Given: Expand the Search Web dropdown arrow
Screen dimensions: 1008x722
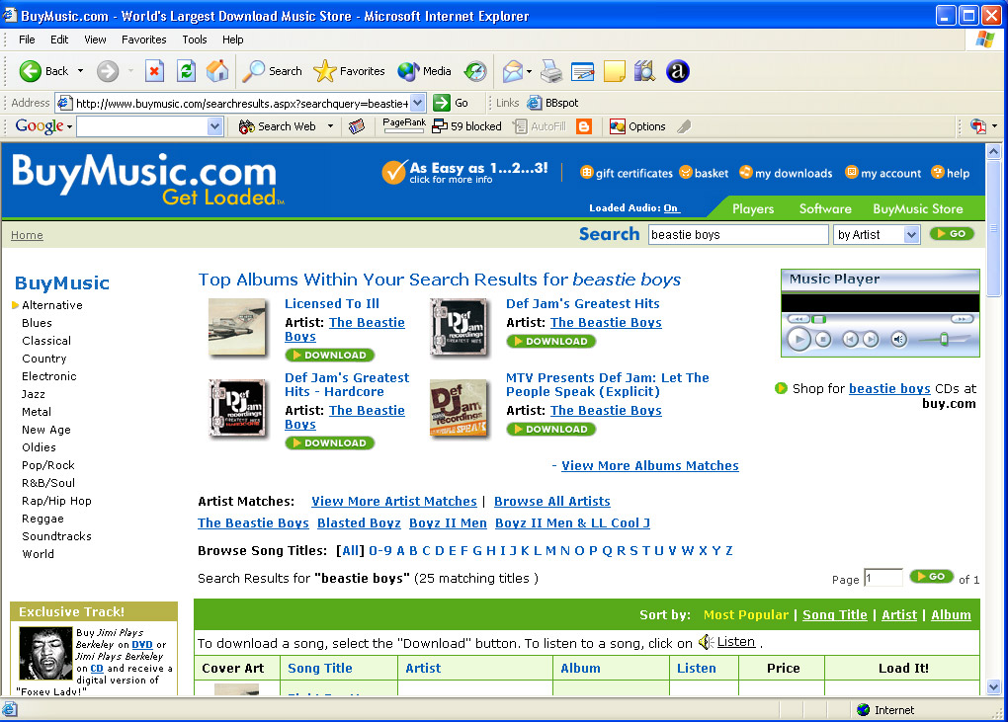Looking at the screenshot, I should tap(330, 126).
